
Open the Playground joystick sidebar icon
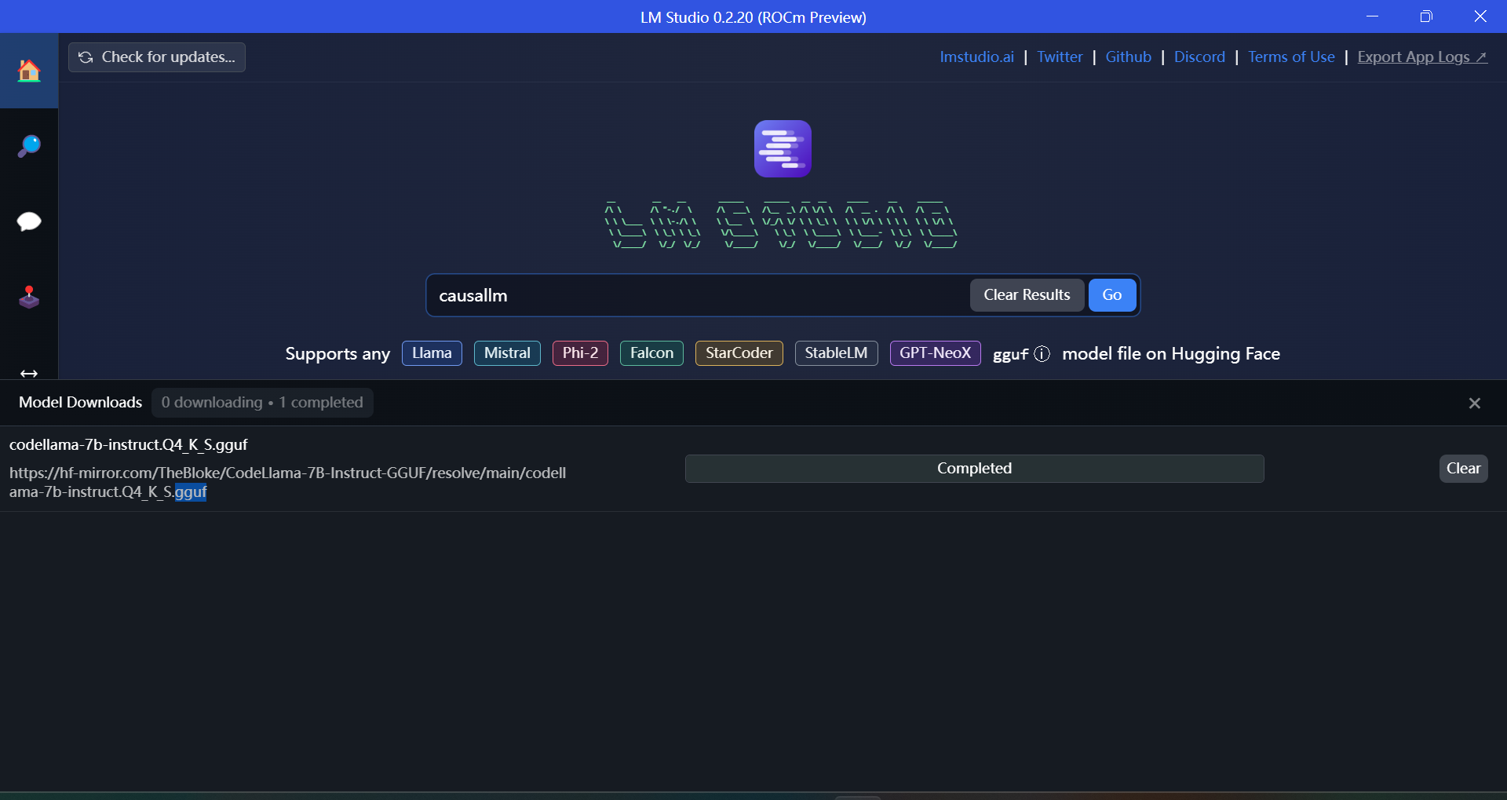pos(29,297)
